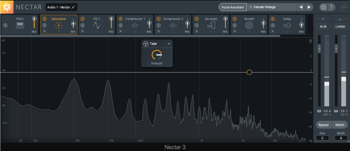Screen dimensions: 350x151
Task: Toggle EQ 1 module power button
Action: (x=83, y=19)
